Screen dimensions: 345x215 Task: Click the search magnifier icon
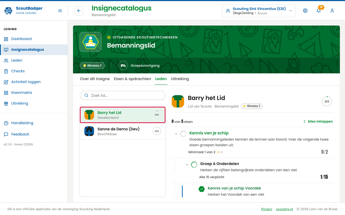86,95
